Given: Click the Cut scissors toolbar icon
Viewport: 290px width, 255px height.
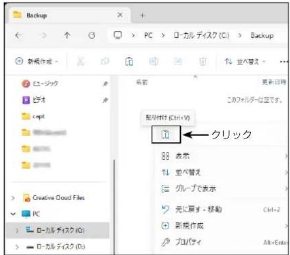Looking at the screenshot, I should (80, 61).
